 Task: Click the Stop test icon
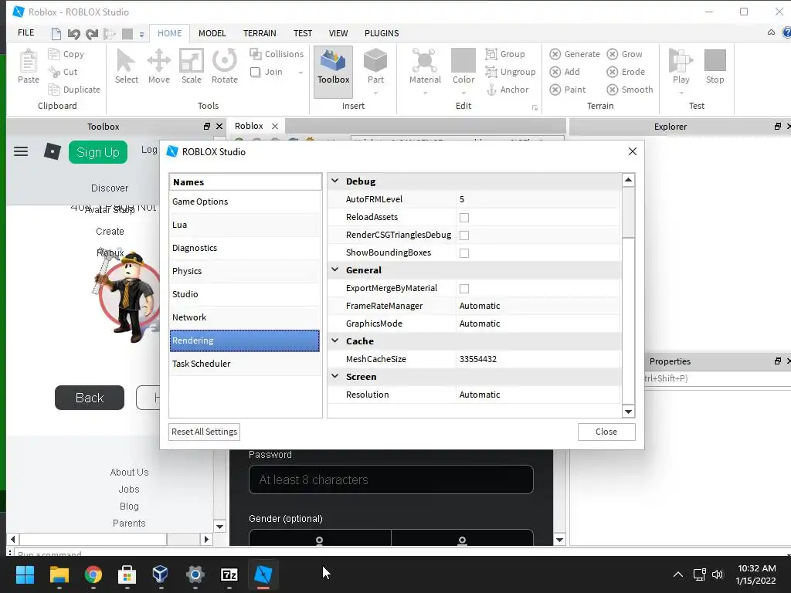click(x=715, y=60)
